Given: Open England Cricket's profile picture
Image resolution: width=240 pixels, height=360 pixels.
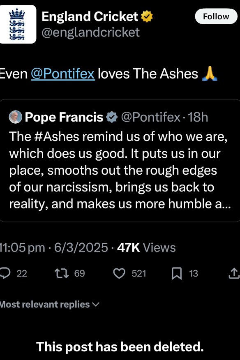Looking at the screenshot, I should [x=18, y=23].
